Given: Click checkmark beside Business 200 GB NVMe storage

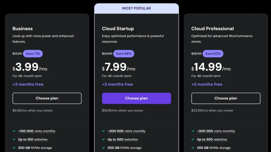Looking at the screenshot, I should [14, 148].
